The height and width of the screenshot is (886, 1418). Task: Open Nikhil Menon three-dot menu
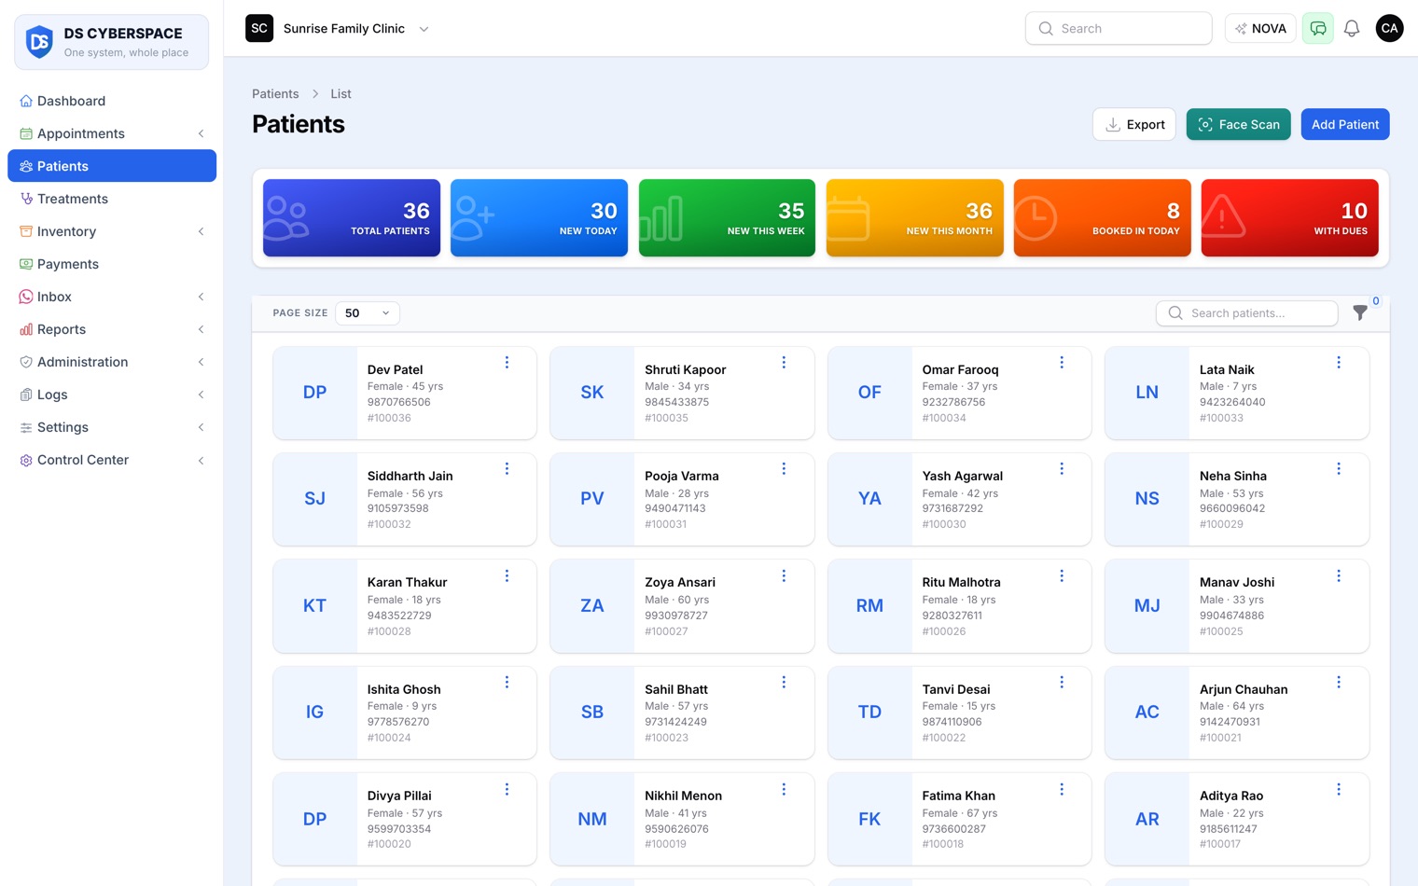click(784, 790)
